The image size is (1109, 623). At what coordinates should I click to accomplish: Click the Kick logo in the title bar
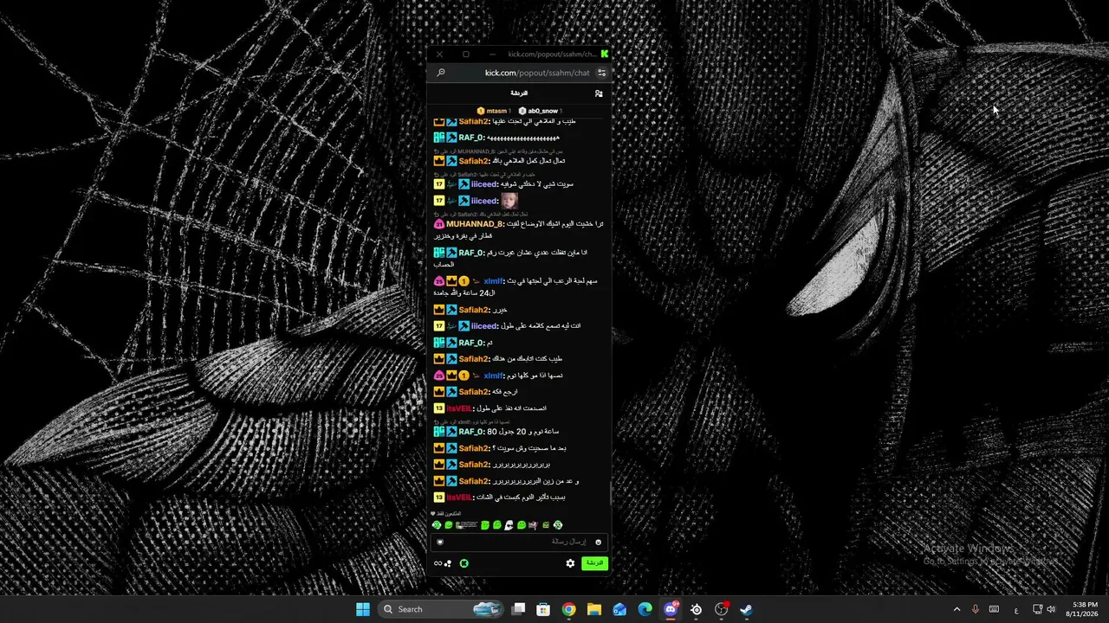(604, 54)
